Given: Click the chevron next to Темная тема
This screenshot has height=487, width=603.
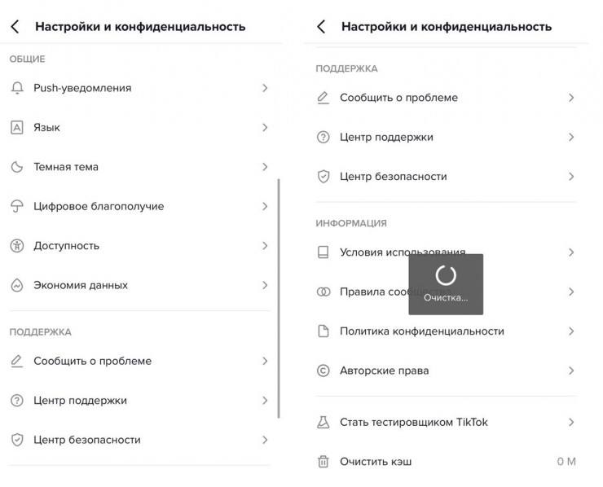Looking at the screenshot, I should coord(265,167).
